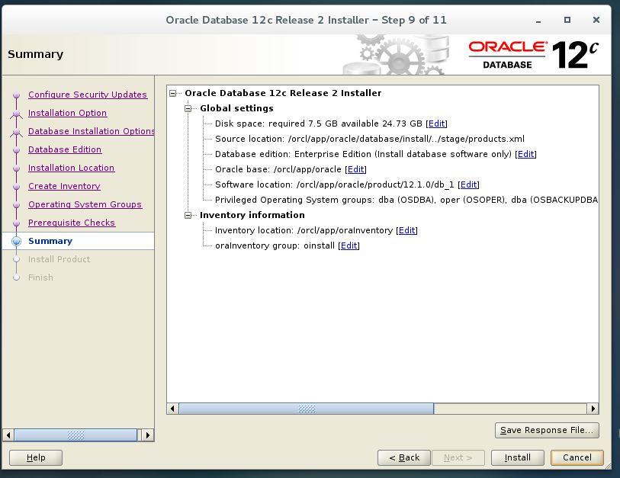Open the Configure Security Updates step
Screen dimensions: 620x478
(88, 95)
